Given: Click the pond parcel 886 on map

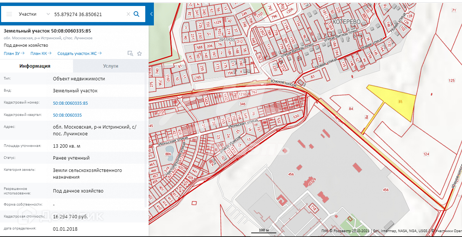Looking at the screenshot, I should click(x=168, y=154).
